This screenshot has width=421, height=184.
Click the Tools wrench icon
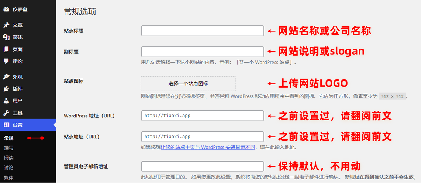(x=6, y=113)
